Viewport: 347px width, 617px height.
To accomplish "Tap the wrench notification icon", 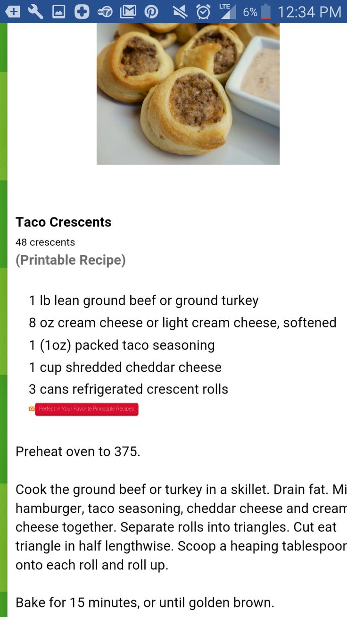I will 35,11.
